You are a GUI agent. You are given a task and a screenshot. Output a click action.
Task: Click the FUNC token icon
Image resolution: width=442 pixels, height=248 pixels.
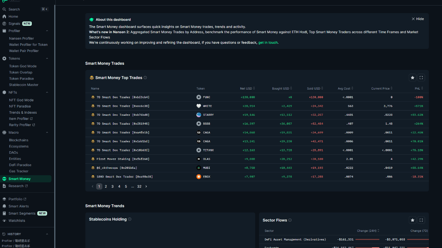tap(199, 97)
